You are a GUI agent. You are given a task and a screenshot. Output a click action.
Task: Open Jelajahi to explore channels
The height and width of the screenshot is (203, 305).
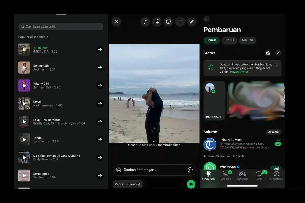click(273, 132)
